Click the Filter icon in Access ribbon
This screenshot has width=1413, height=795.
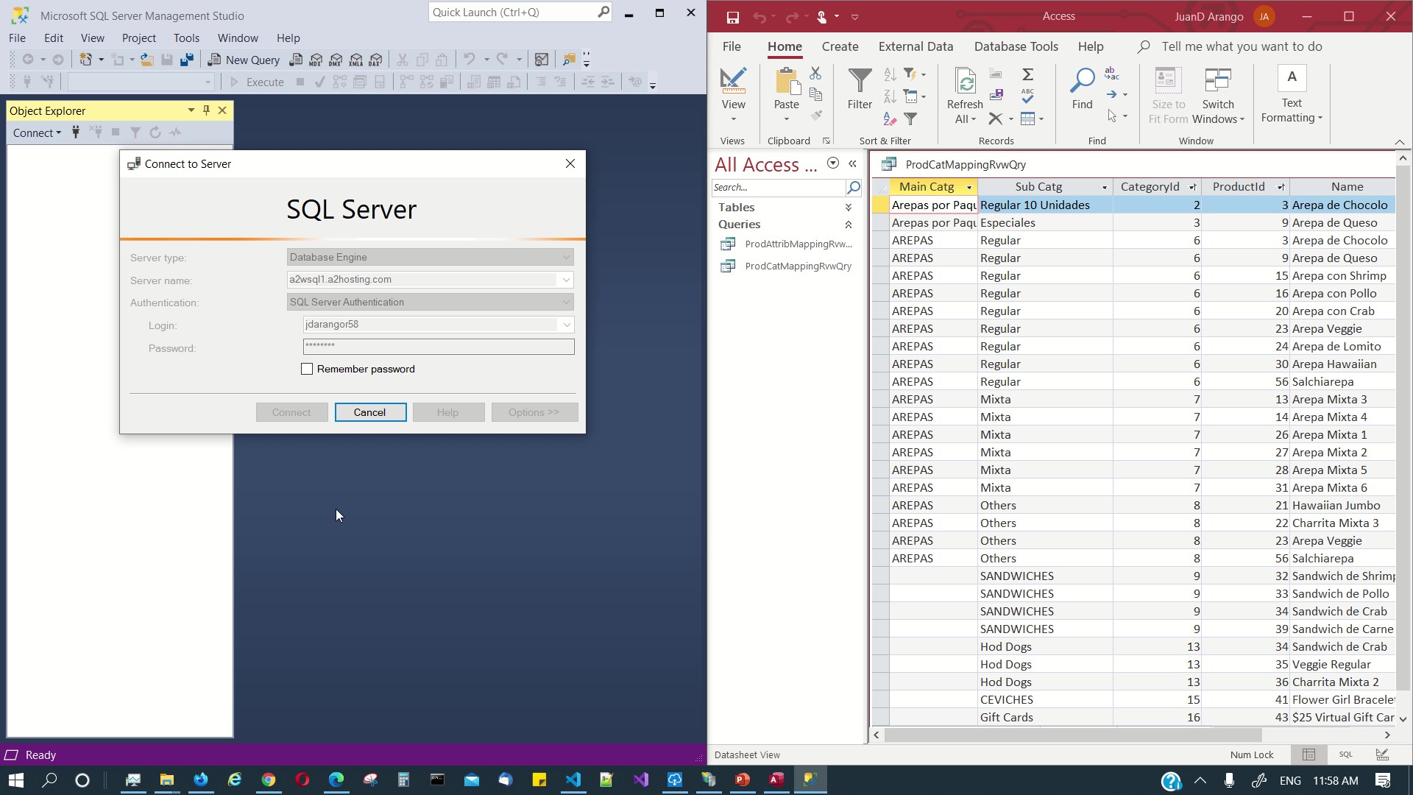tap(860, 89)
